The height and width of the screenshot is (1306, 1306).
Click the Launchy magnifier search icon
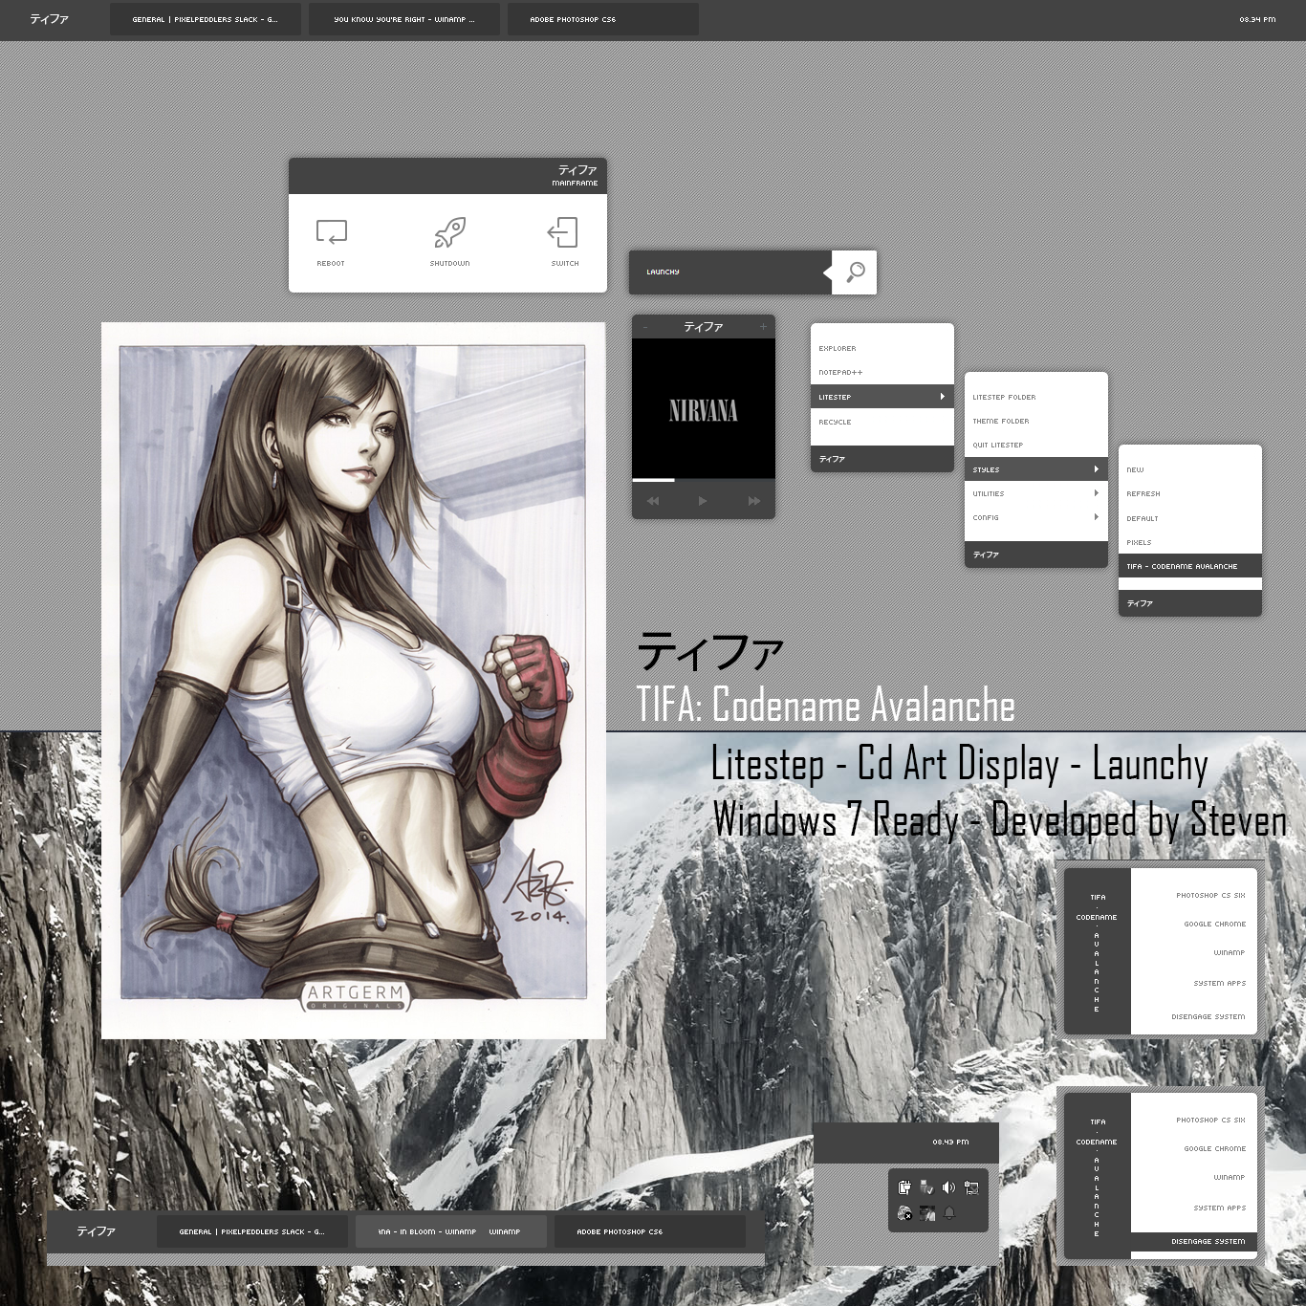[855, 272]
